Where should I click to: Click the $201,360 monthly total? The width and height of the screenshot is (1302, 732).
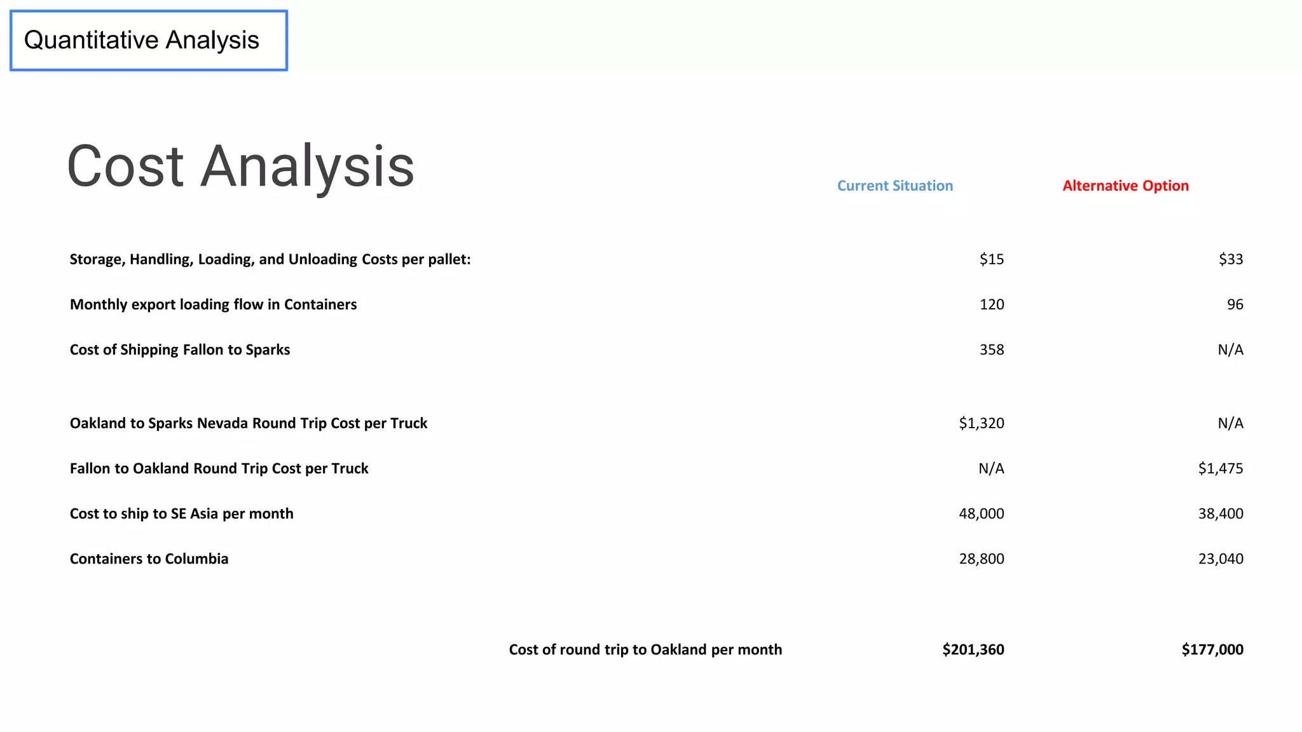click(x=973, y=649)
